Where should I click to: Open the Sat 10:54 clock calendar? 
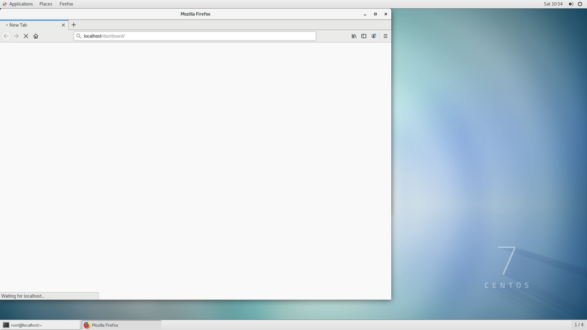[x=552, y=4]
